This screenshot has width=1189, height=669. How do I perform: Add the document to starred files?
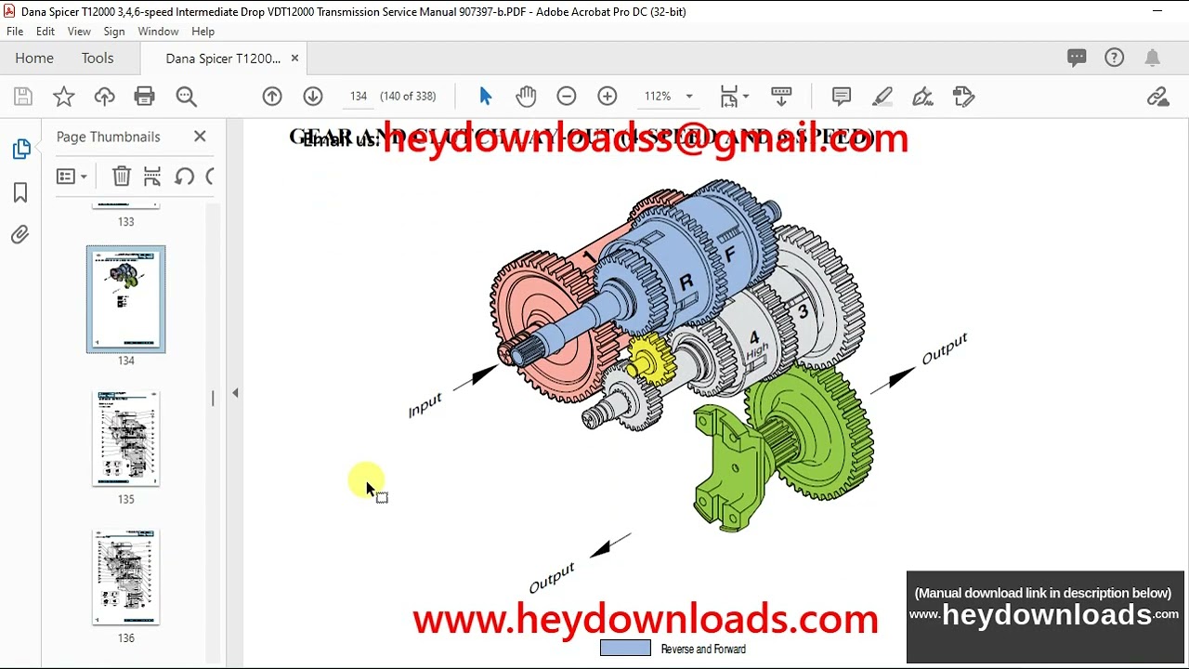pos(63,97)
